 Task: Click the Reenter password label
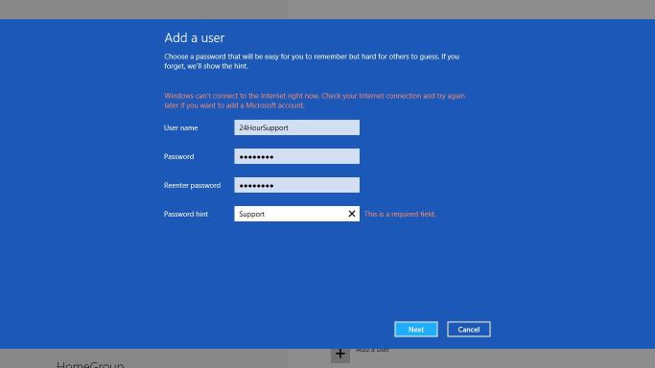click(192, 185)
